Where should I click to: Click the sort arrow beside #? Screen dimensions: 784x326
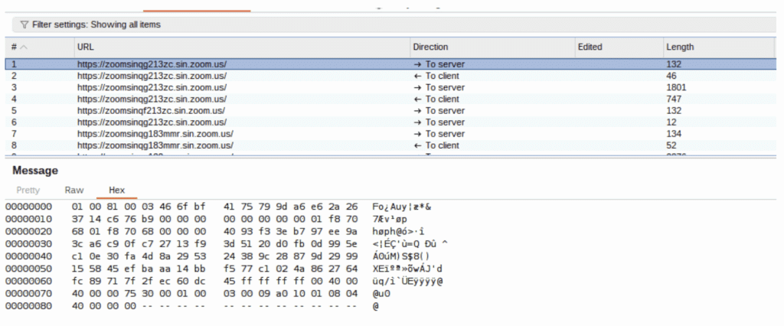coord(24,47)
